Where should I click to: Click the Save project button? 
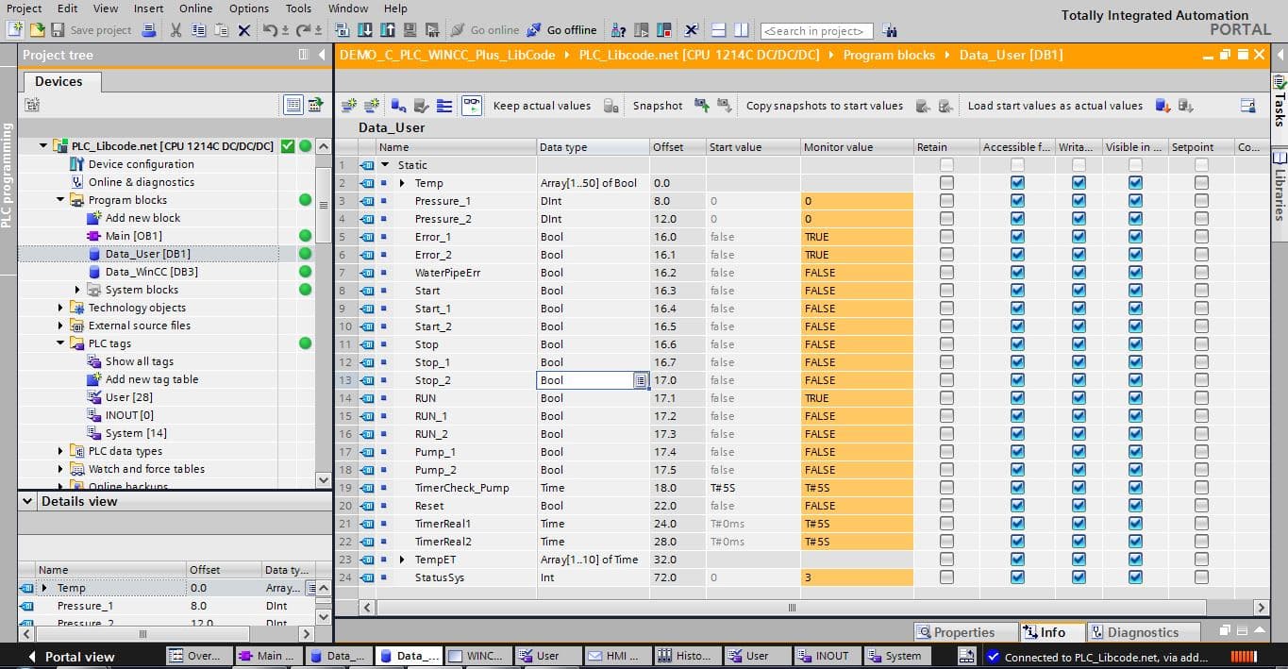(91, 30)
